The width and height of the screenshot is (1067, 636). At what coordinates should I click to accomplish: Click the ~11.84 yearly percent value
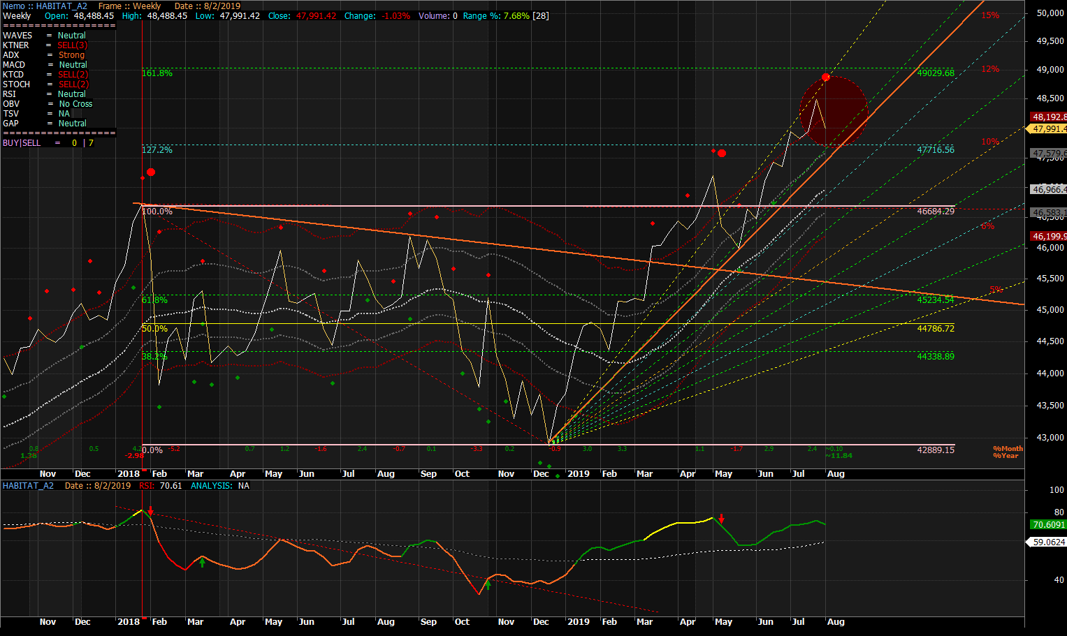pyautogui.click(x=839, y=455)
